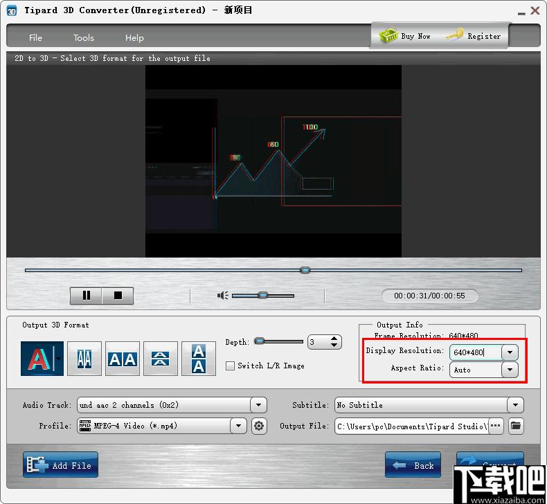This screenshot has width=547, height=504.
Task: Browse output path with ellipsis button
Action: coord(495,426)
